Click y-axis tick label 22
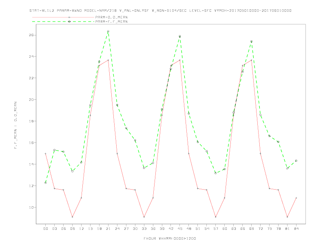Viewport: 323px width, 249px height. (x=31, y=78)
